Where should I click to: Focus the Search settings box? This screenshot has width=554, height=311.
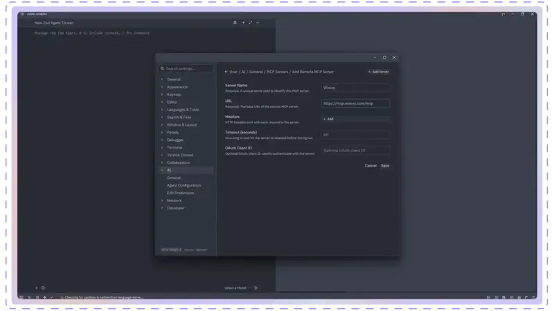[186, 68]
